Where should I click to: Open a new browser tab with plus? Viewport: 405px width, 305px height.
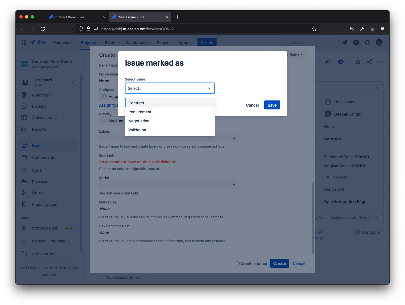pos(178,17)
